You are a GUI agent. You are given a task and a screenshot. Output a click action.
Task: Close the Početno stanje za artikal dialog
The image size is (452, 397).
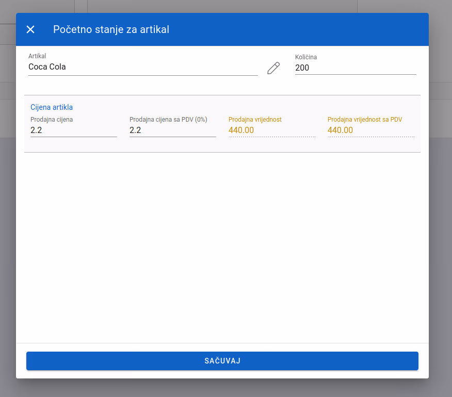30,29
